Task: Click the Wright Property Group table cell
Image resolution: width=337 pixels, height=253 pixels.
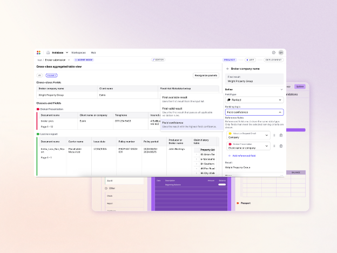Action: [x=67, y=95]
